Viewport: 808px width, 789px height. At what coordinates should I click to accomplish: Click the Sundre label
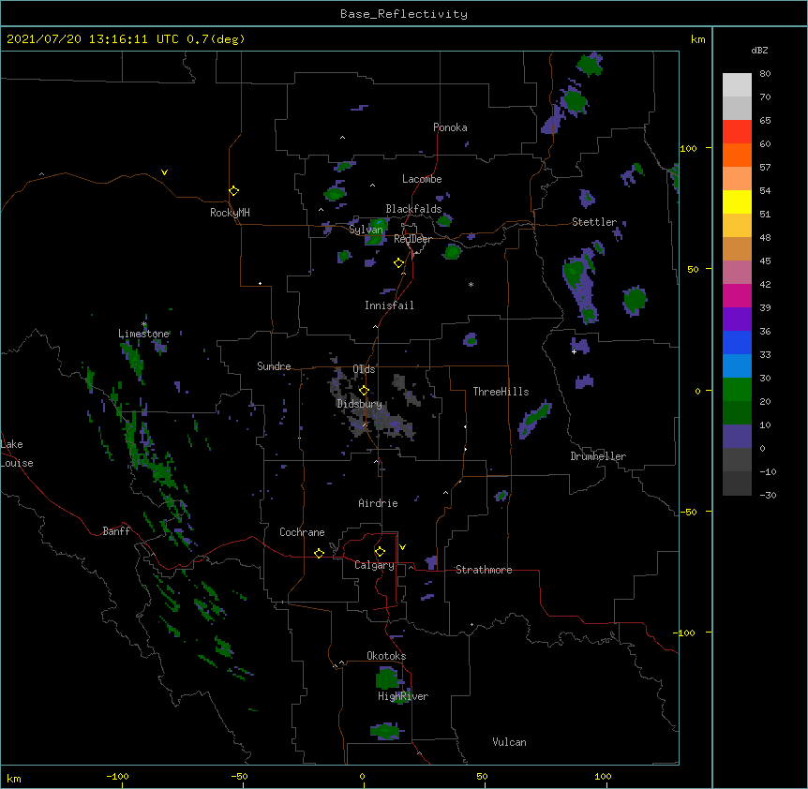tap(274, 366)
